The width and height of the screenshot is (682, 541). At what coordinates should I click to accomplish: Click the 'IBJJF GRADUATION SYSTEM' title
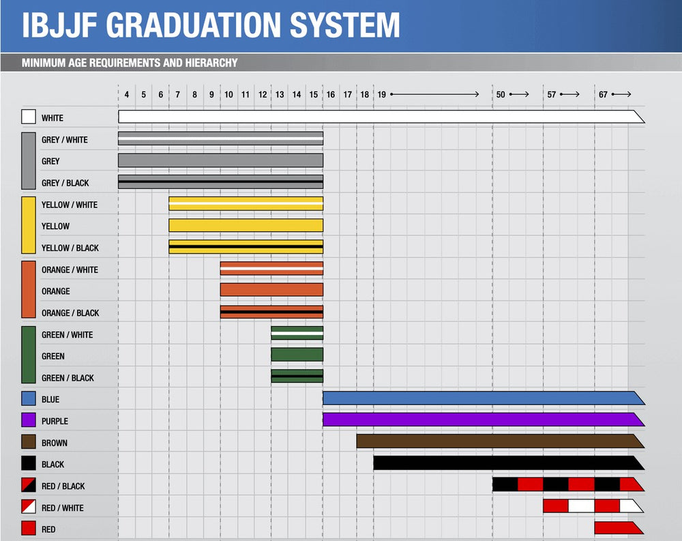(211, 25)
